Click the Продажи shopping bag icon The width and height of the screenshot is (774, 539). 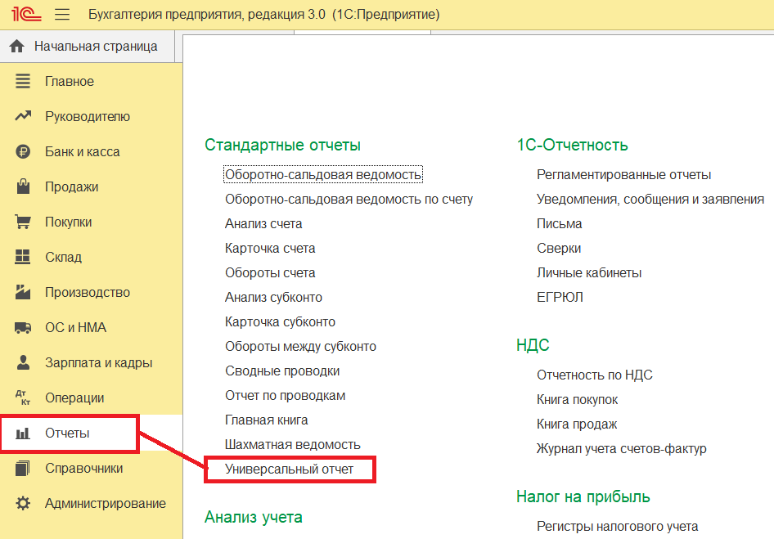[23, 186]
